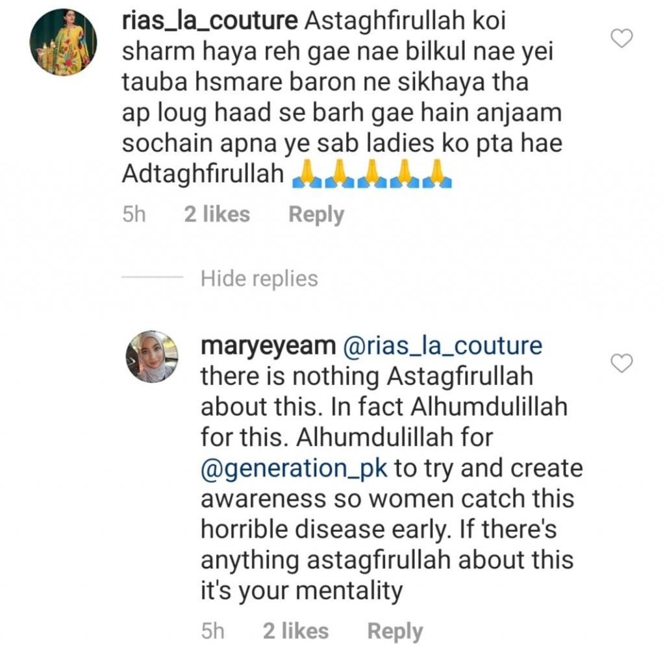Viewport: 665px width, 650px height.
Task: Reply to the rias_la_couture comment
Action: pos(316,214)
